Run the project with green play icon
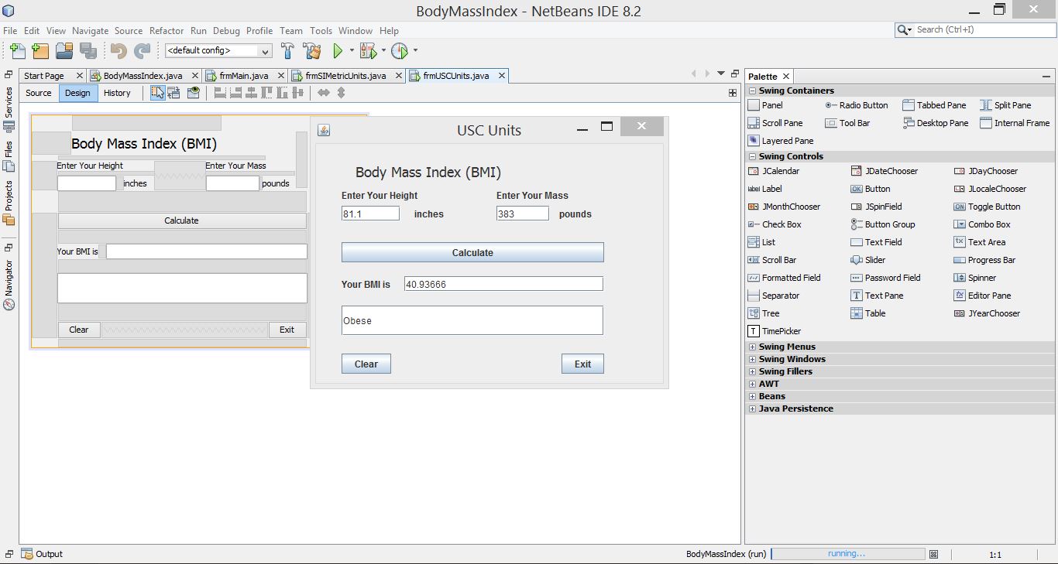 [338, 51]
